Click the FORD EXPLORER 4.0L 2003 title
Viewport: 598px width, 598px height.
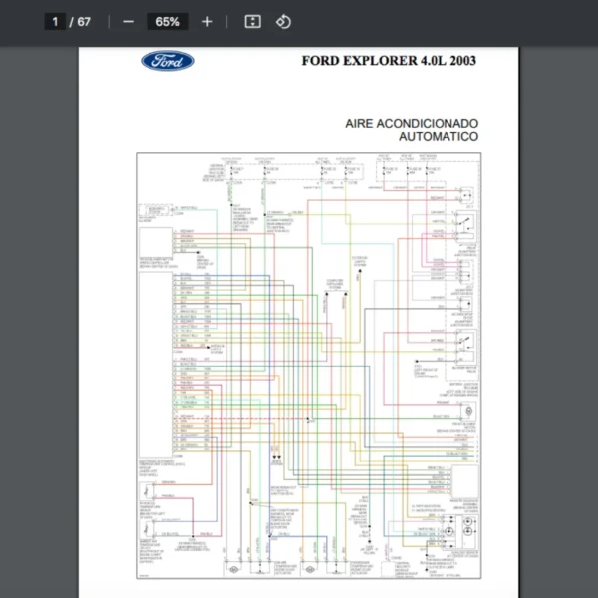389,61
